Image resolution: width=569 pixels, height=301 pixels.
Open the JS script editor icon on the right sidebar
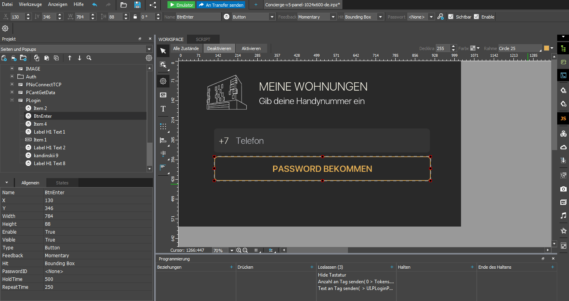[563, 118]
